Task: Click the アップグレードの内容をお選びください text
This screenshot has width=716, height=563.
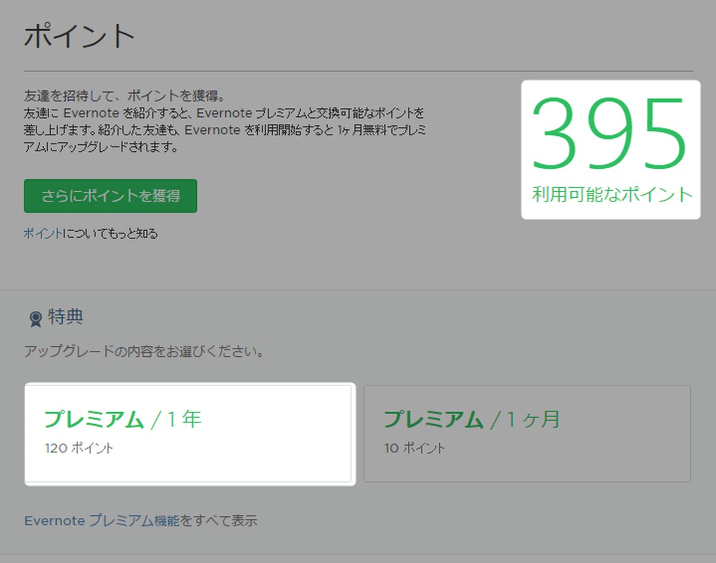Action: click(x=144, y=352)
